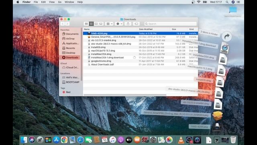Select InstallOS.dmg in the file list
This screenshot has width=257, height=145.
point(141,47)
